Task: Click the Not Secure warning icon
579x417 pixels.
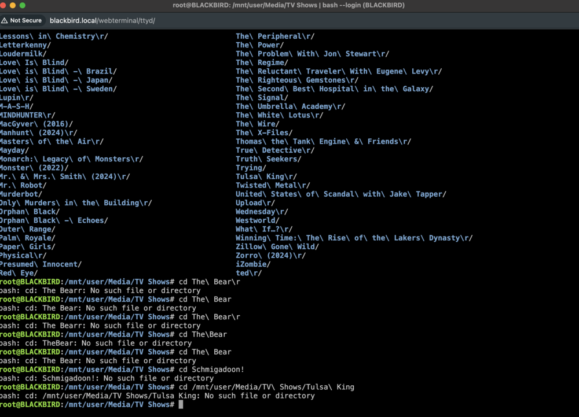Action: 4,21
